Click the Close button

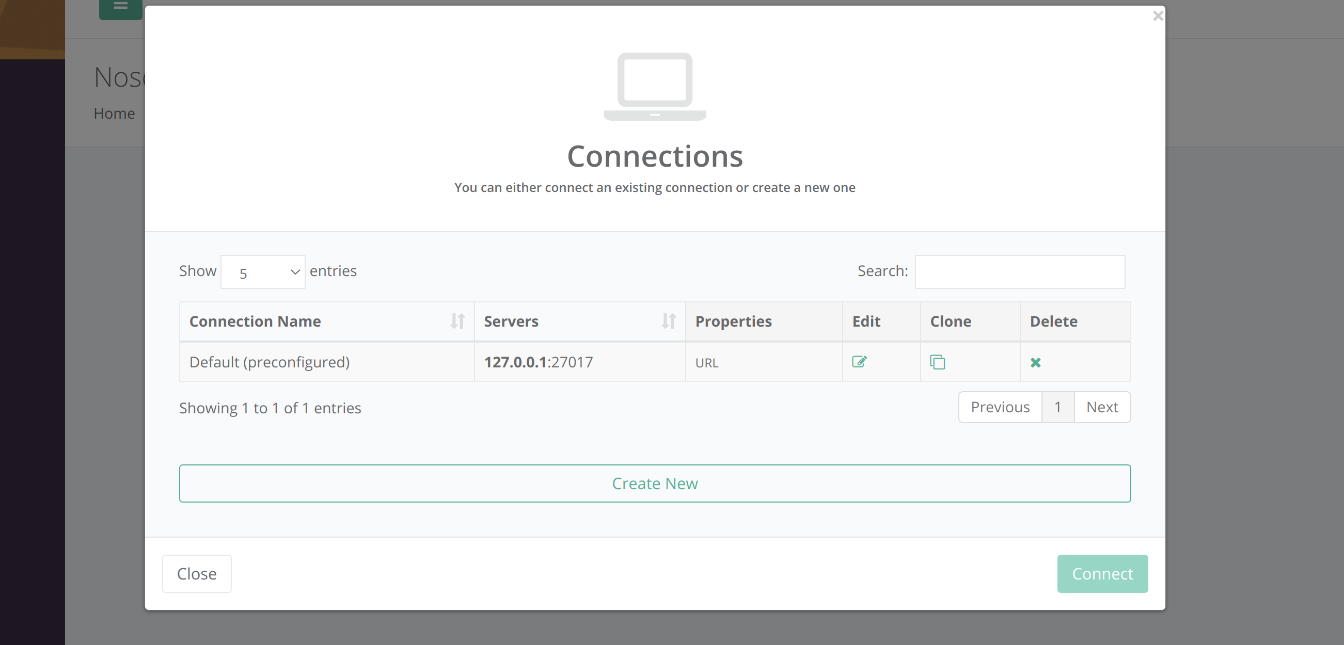(196, 573)
